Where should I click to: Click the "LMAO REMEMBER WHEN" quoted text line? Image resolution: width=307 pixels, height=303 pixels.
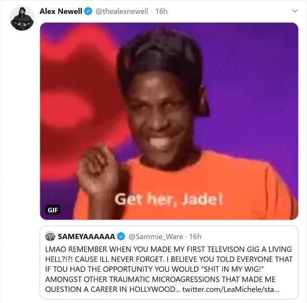pyautogui.click(x=169, y=249)
